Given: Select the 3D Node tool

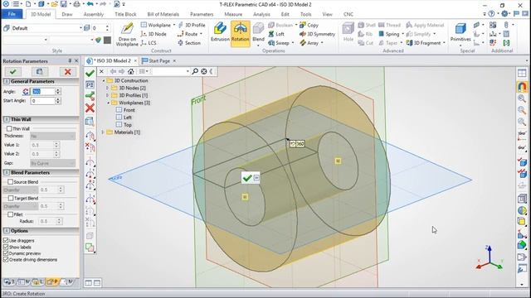Looking at the screenshot, I should (153, 34).
